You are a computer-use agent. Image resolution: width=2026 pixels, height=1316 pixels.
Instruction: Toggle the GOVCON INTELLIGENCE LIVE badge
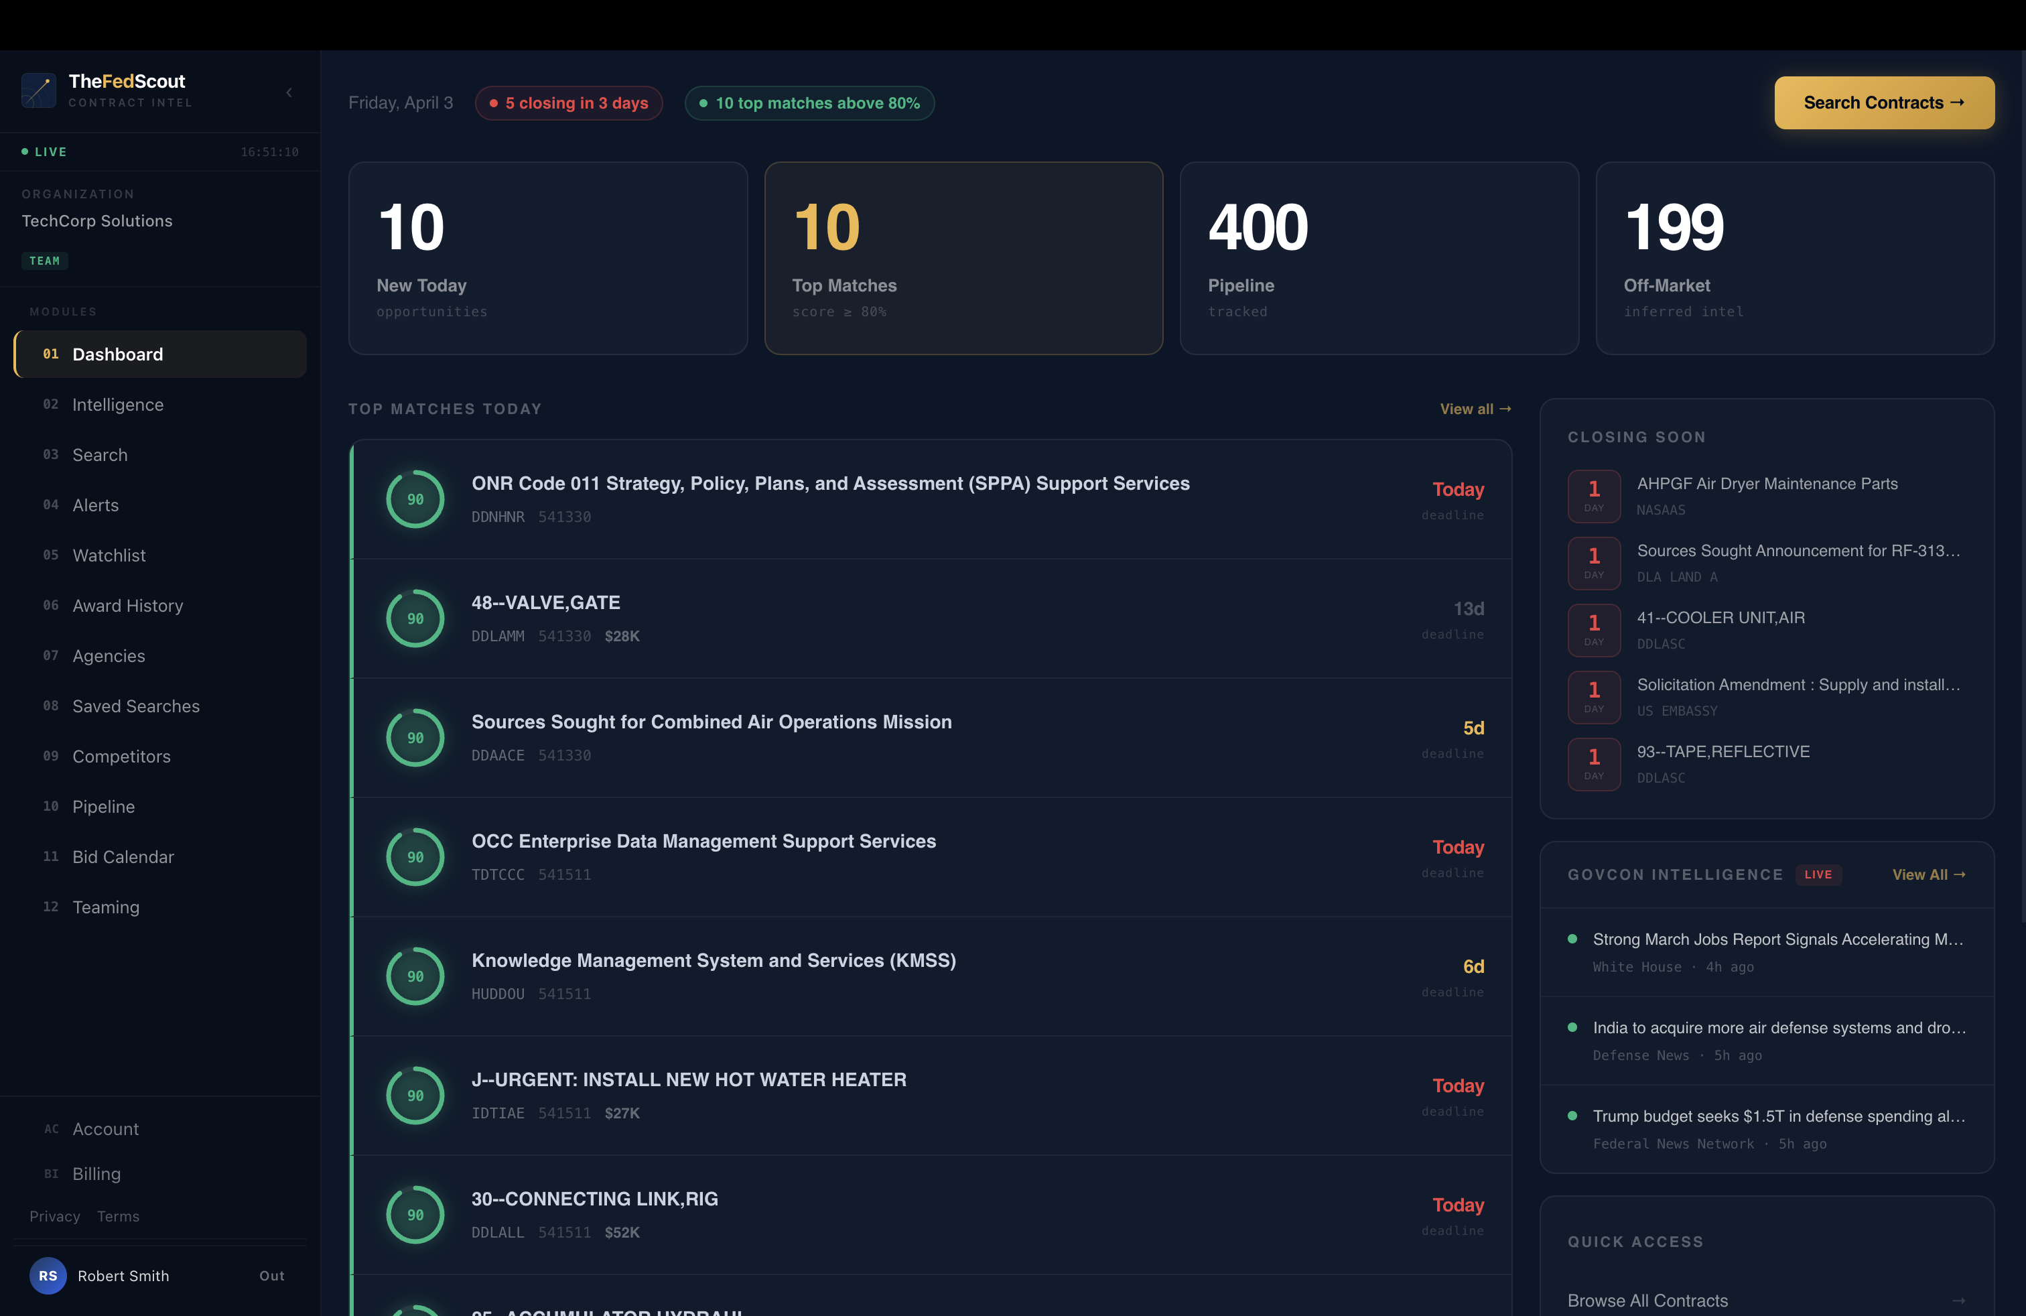pyautogui.click(x=1818, y=874)
